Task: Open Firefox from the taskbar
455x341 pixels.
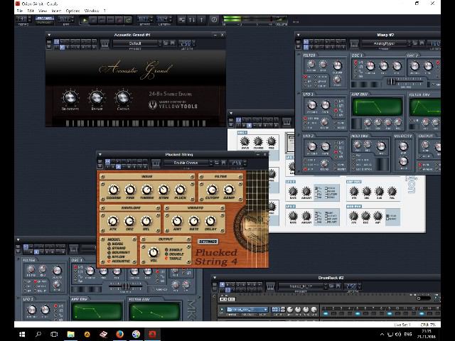Action: (x=119, y=334)
